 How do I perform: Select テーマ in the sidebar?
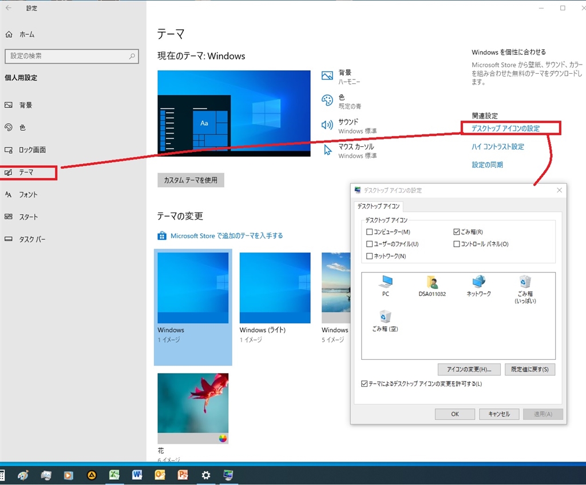tap(19, 173)
